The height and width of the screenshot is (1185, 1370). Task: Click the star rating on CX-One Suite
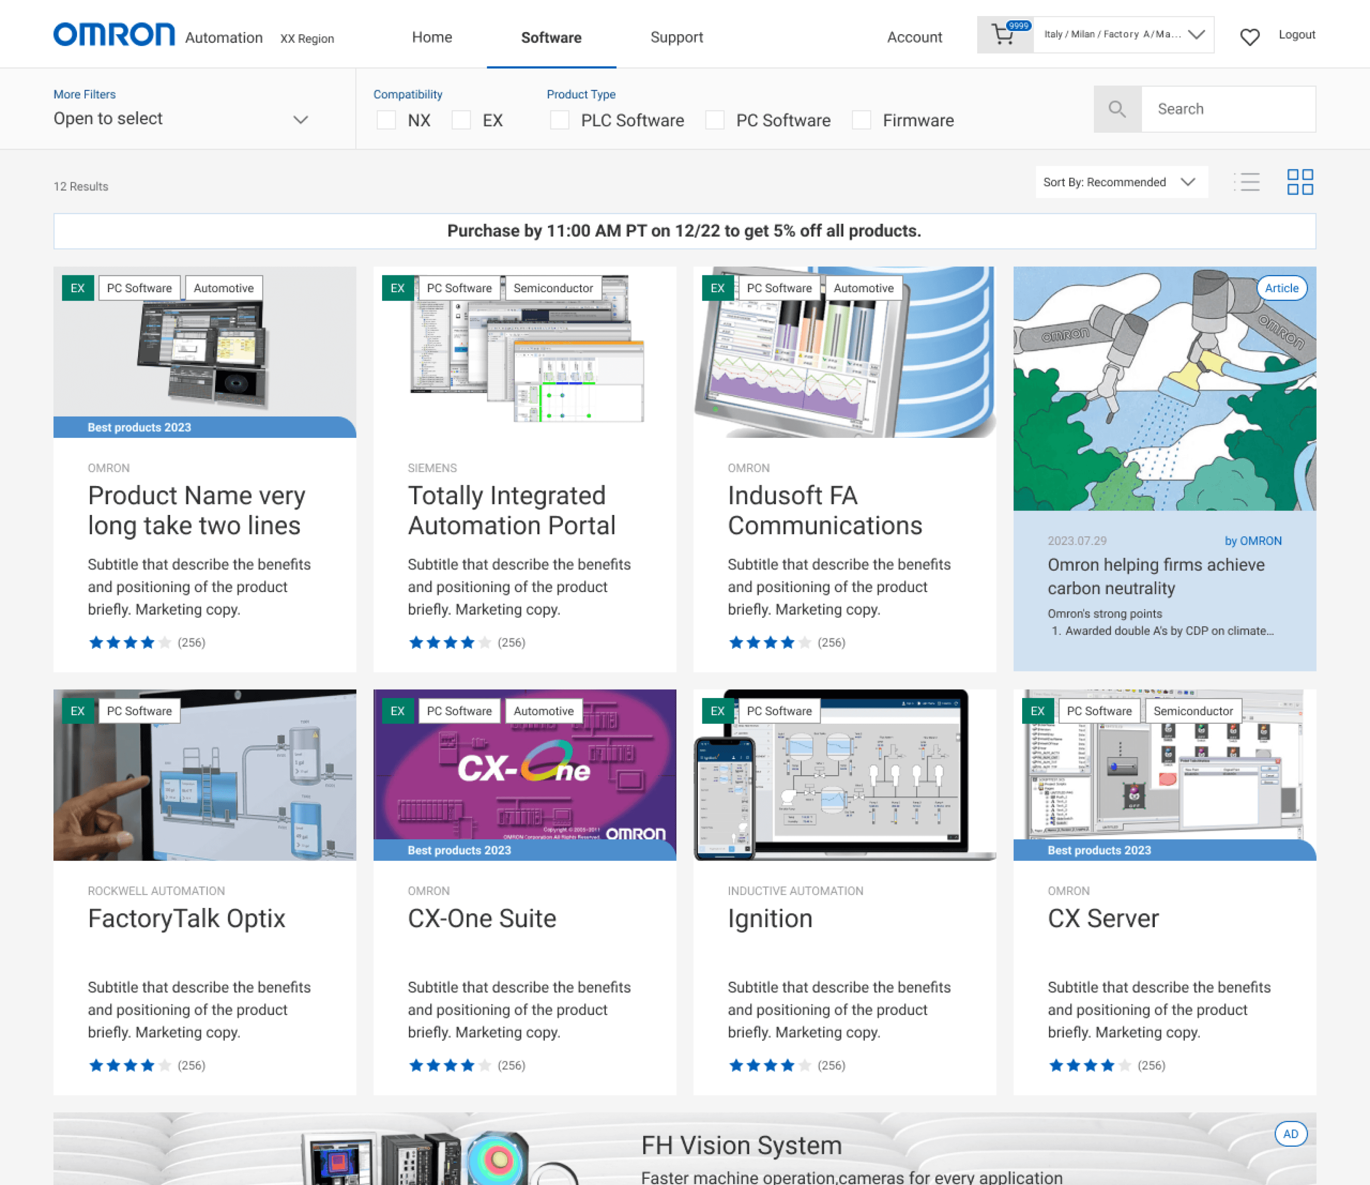tap(449, 1065)
